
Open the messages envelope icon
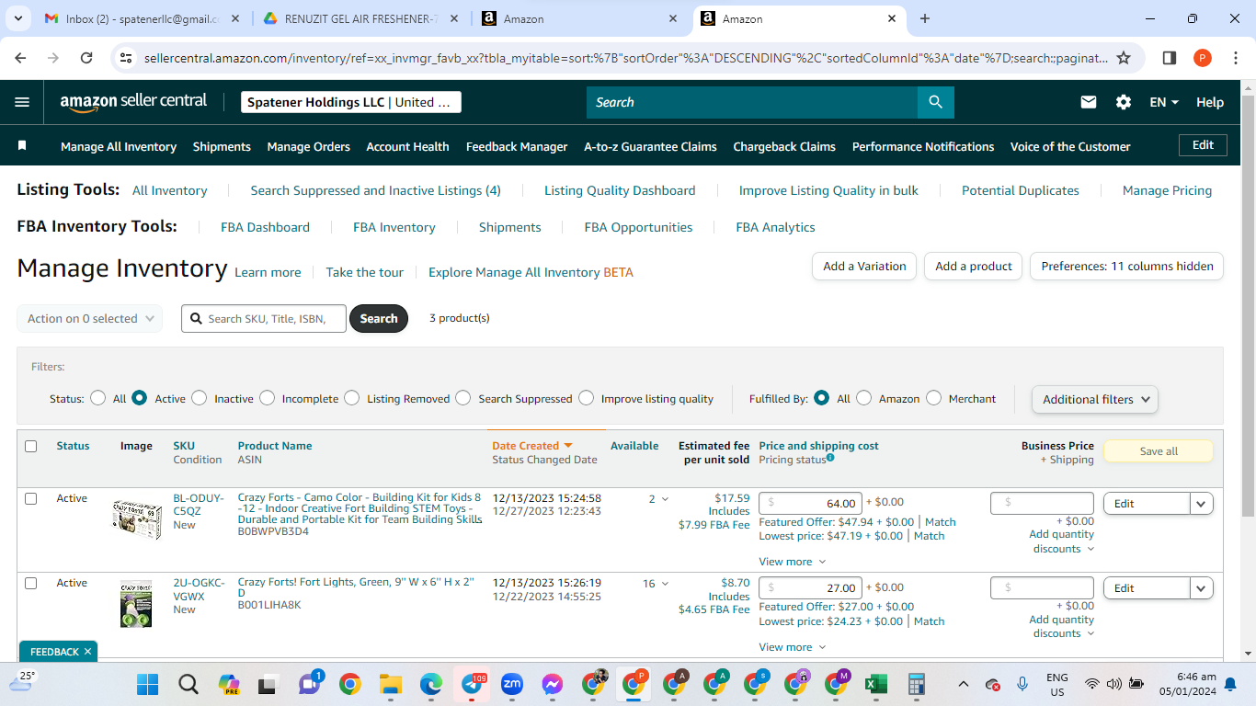click(1089, 102)
